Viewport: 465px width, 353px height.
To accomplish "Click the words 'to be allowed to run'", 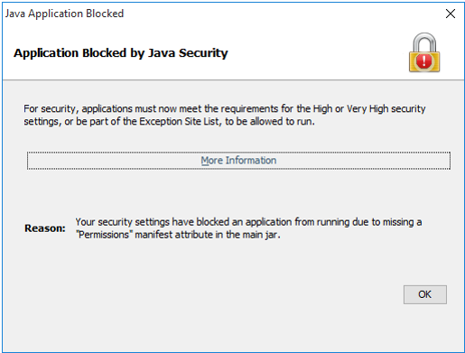I will (x=270, y=122).
